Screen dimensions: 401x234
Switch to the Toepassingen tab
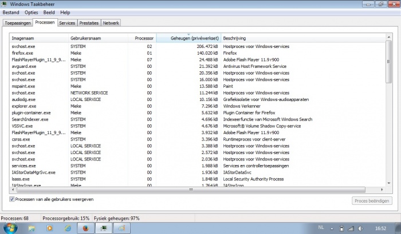pyautogui.click(x=18, y=23)
